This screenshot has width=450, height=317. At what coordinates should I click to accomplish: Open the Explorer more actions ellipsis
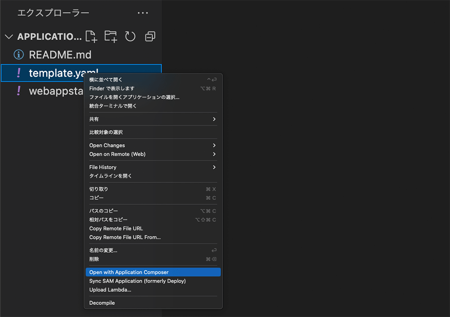pos(143,13)
